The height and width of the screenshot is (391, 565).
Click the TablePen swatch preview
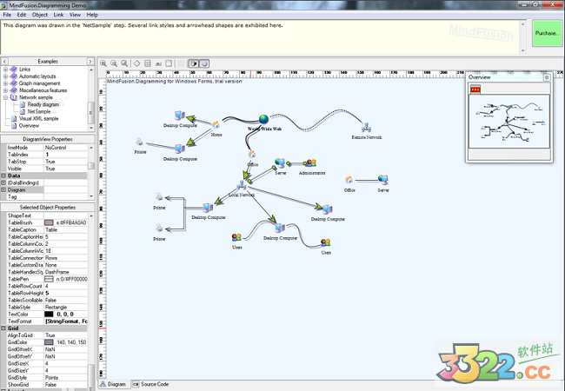tap(49, 279)
